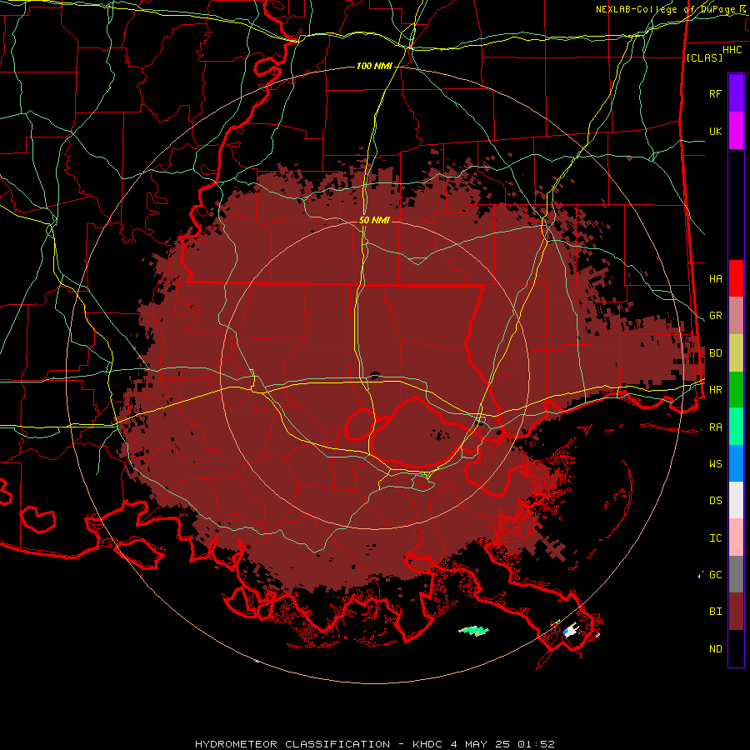This screenshot has height=750, width=750.
Task: Click the small black radar site gap
Action: (x=374, y=375)
